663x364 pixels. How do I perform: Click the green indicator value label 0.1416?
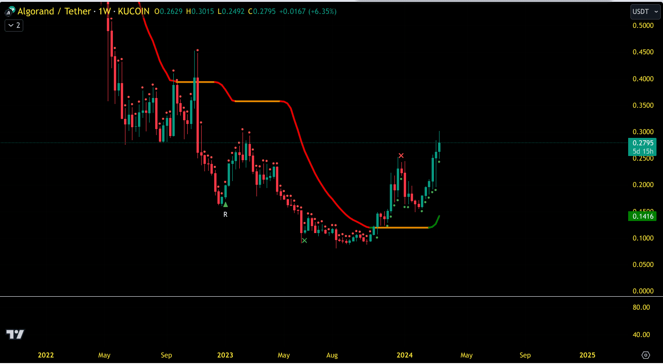pyautogui.click(x=643, y=216)
